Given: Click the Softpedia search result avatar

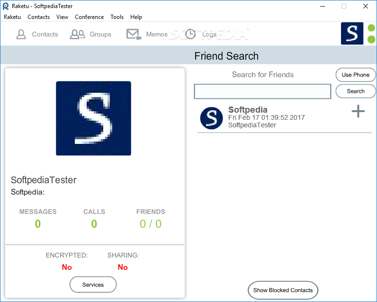Looking at the screenshot, I should click(x=211, y=118).
